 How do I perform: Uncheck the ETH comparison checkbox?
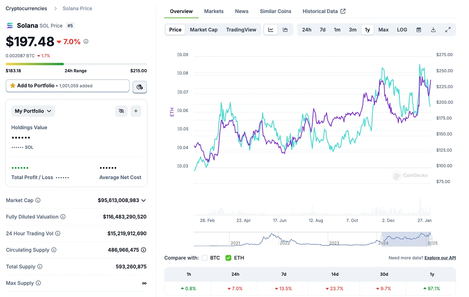[228, 258]
